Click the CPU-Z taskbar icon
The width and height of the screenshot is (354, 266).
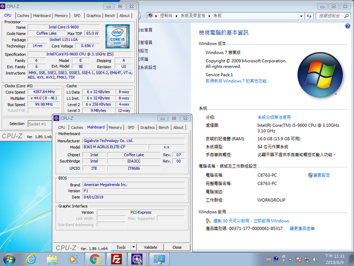138,259
